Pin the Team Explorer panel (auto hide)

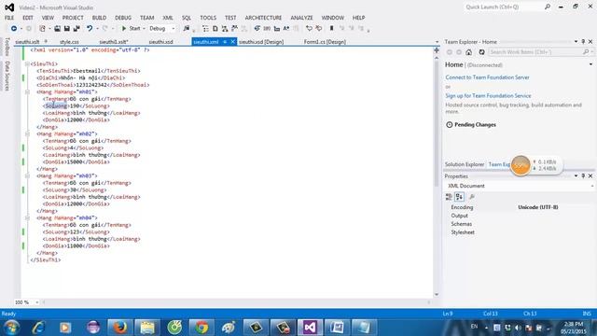click(583, 41)
